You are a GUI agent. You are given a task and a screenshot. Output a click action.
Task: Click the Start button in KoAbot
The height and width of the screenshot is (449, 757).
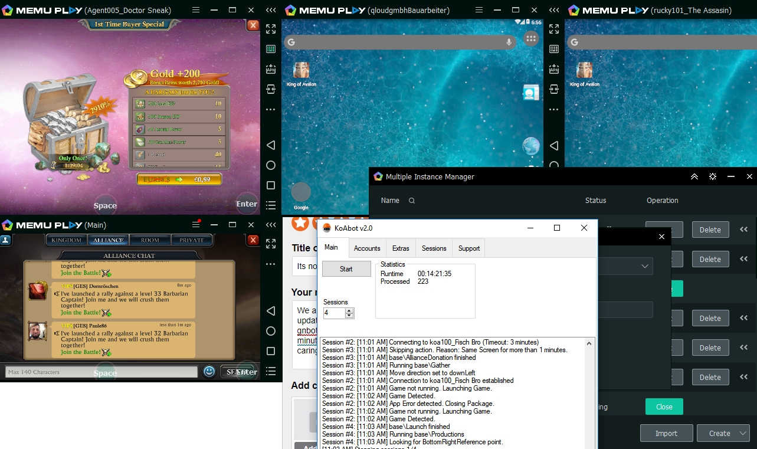click(x=346, y=269)
